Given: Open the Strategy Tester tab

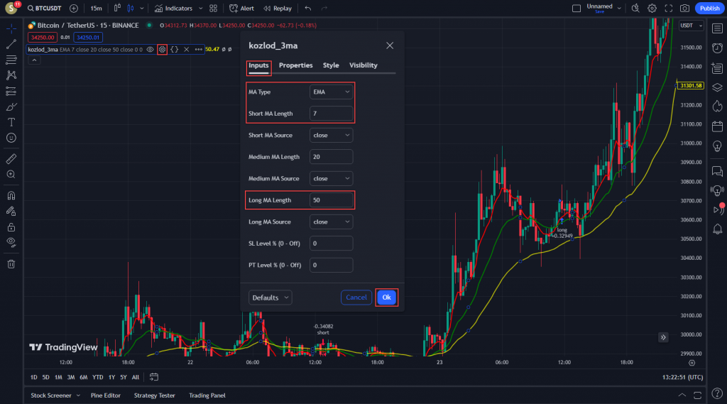Looking at the screenshot, I should tap(154, 395).
